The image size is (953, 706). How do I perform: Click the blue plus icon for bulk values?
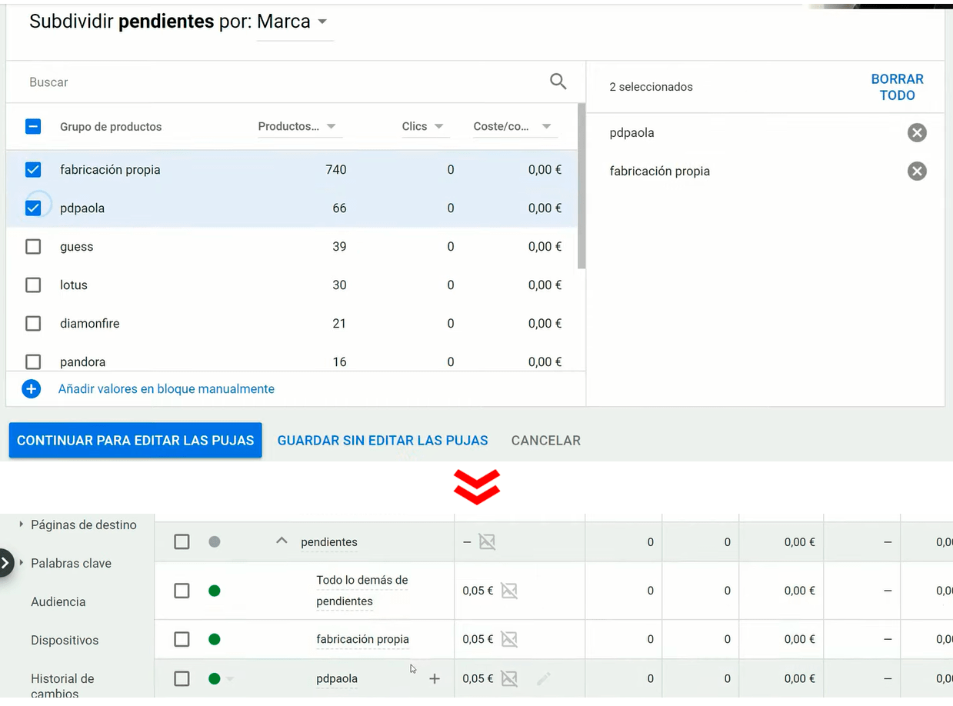tap(32, 389)
